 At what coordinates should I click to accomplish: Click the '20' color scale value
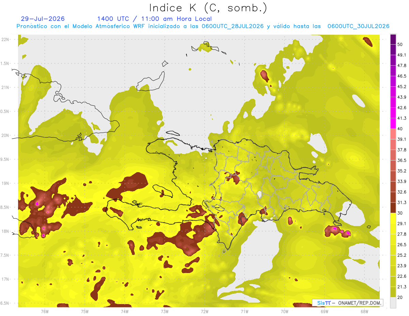[x=400, y=297]
